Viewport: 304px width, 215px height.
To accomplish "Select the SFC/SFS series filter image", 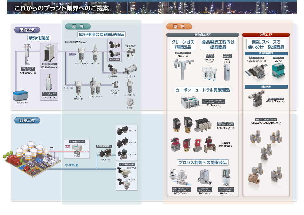I will (x=209, y=72).
